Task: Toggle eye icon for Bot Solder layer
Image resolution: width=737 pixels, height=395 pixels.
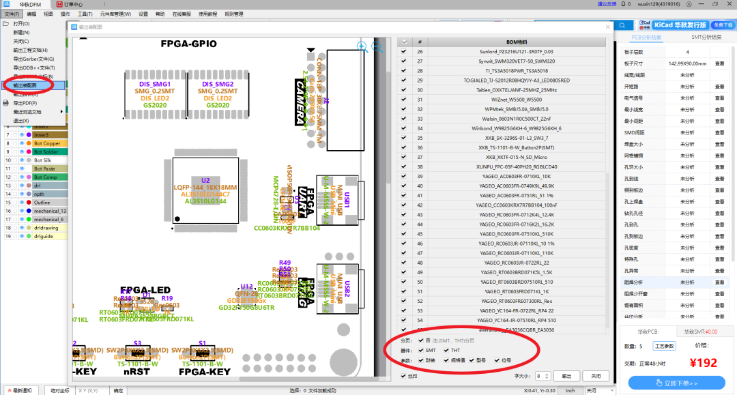Action: 22,151
